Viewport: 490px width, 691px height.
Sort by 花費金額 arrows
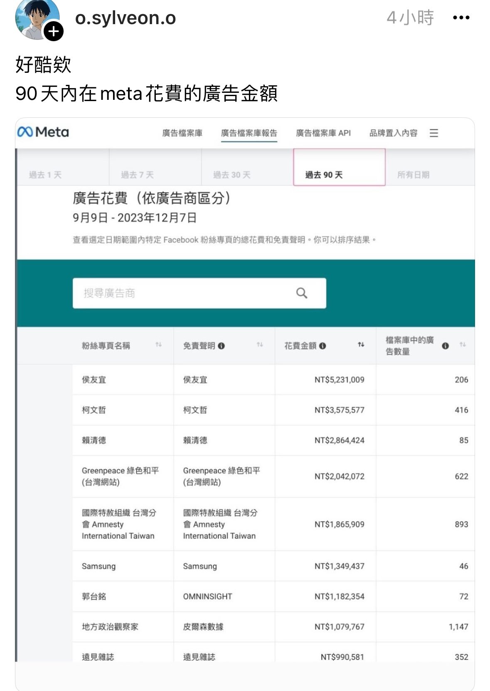(361, 344)
